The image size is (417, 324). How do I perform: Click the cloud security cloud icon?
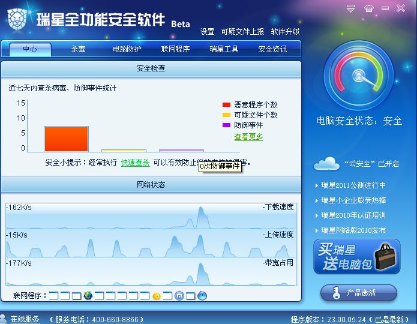click(326, 163)
